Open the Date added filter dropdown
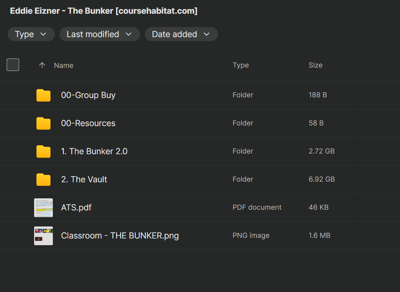The width and height of the screenshot is (400, 292). (x=181, y=34)
